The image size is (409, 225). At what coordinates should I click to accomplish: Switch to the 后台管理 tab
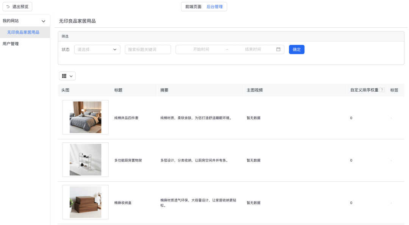tap(214, 6)
